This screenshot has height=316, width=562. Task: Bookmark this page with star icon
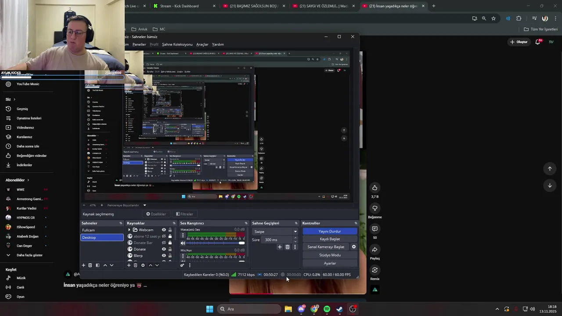pos(494,18)
